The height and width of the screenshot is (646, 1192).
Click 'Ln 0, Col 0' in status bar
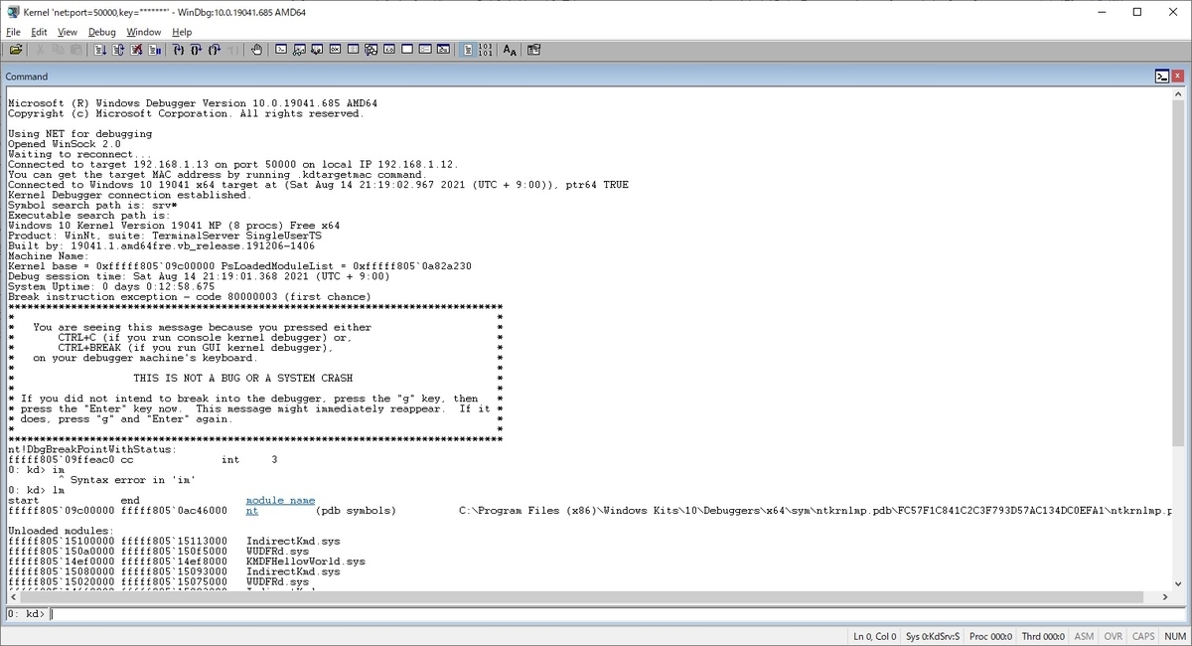(x=875, y=636)
